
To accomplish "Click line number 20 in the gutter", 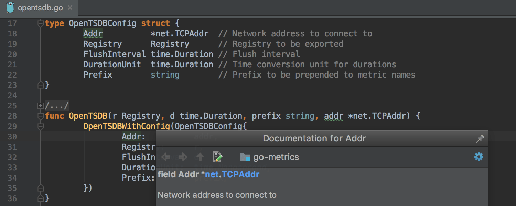I will click(12, 54).
